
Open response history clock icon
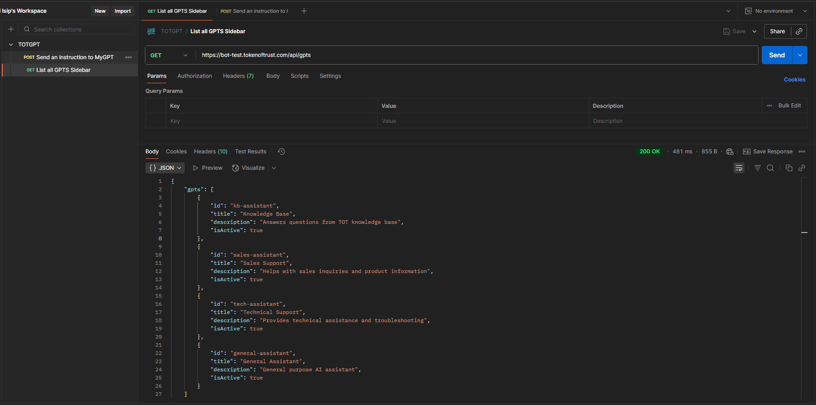coord(281,152)
